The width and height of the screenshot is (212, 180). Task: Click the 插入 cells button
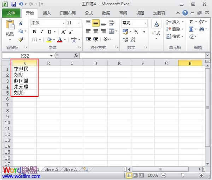pos(175,22)
